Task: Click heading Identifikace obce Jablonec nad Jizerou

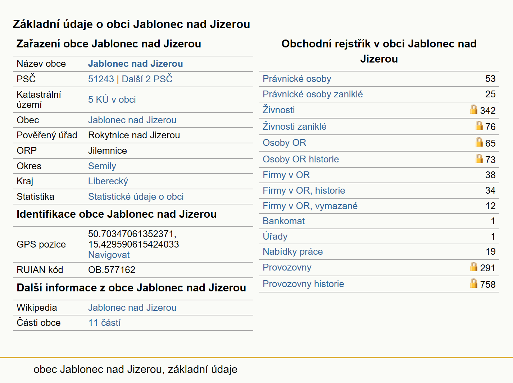Action: pos(117,214)
